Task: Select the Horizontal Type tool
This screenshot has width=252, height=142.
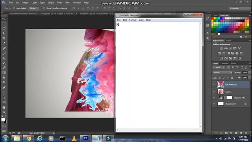Action: (4, 92)
